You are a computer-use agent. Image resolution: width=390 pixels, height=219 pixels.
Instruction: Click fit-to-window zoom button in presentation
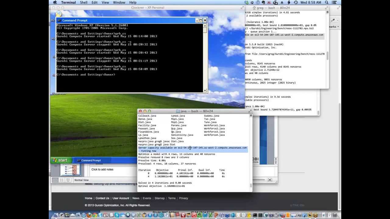270,180
